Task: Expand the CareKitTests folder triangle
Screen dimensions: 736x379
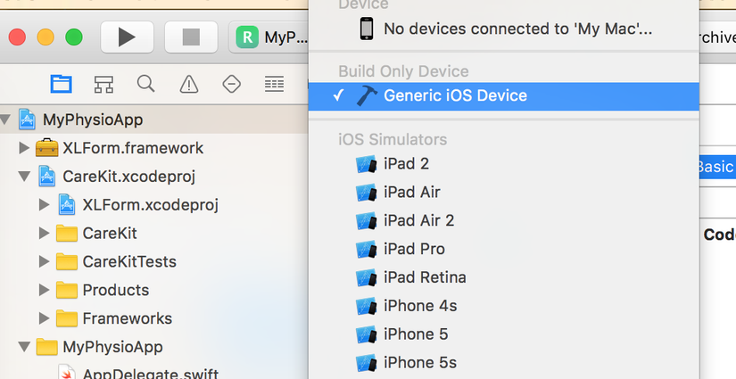Action: tap(44, 262)
